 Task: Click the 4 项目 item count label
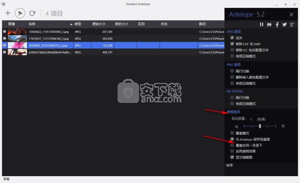(x=54, y=13)
